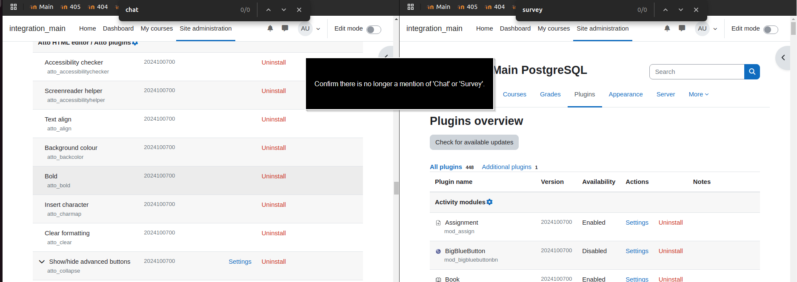797x282 pixels.
Task: Show All plugins list
Action: click(x=446, y=167)
